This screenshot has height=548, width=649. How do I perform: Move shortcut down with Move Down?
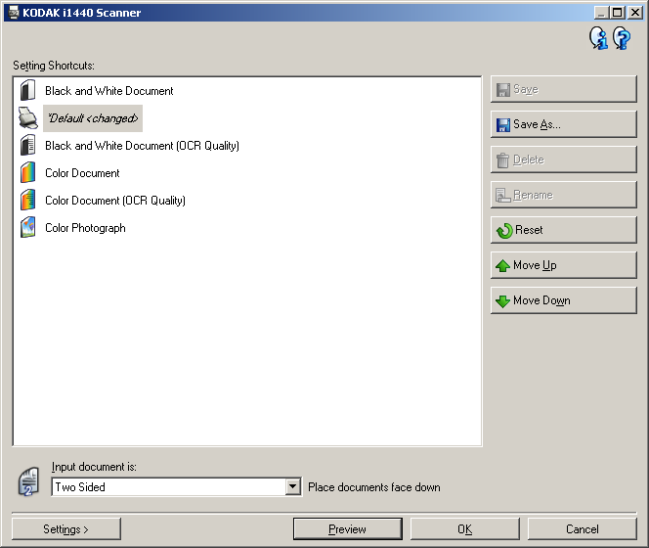tap(563, 300)
